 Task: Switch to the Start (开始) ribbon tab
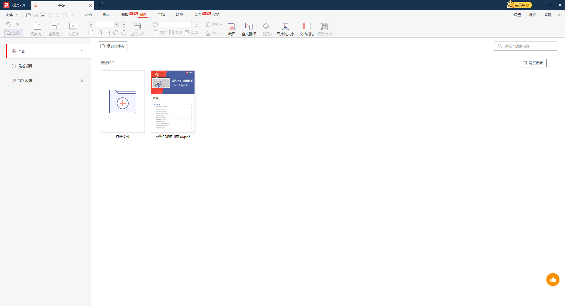(88, 15)
